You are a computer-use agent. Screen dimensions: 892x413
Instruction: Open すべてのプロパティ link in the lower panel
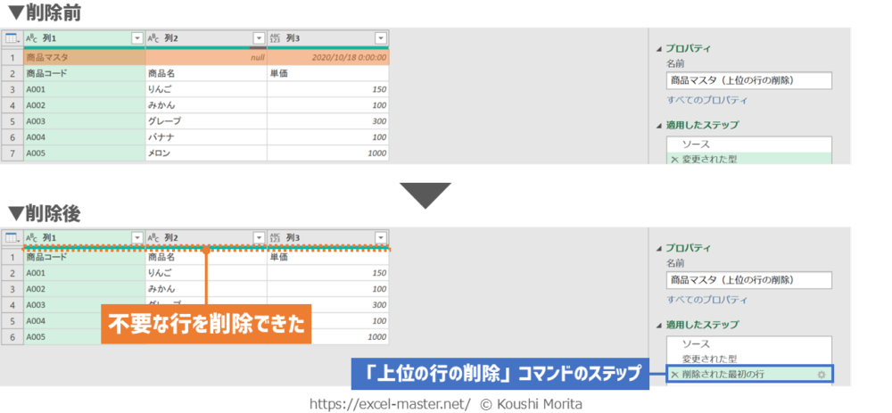[706, 300]
